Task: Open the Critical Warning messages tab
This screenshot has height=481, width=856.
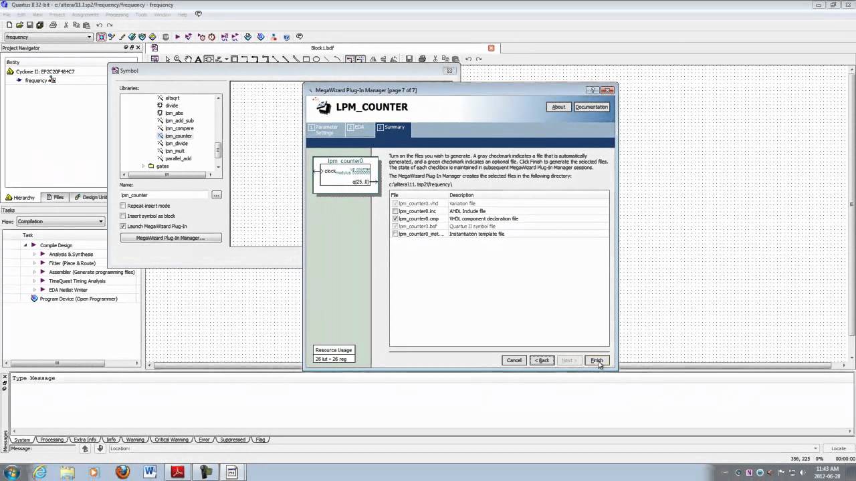Action: click(171, 440)
